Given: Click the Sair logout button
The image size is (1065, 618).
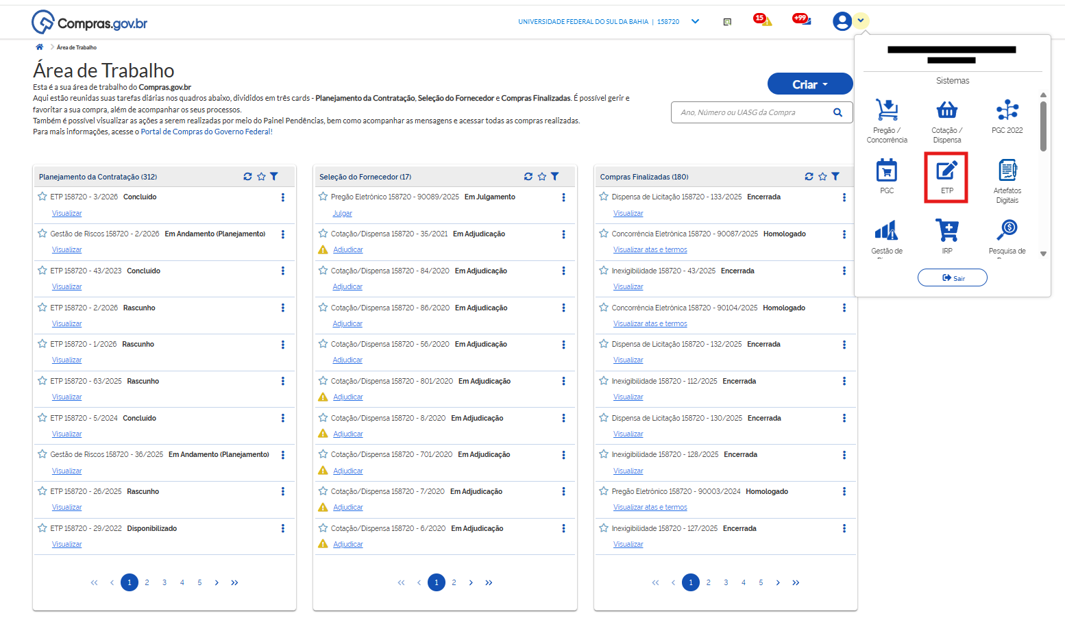Looking at the screenshot, I should click(x=952, y=277).
